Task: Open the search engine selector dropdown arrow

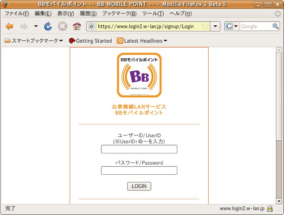Action: (236, 27)
